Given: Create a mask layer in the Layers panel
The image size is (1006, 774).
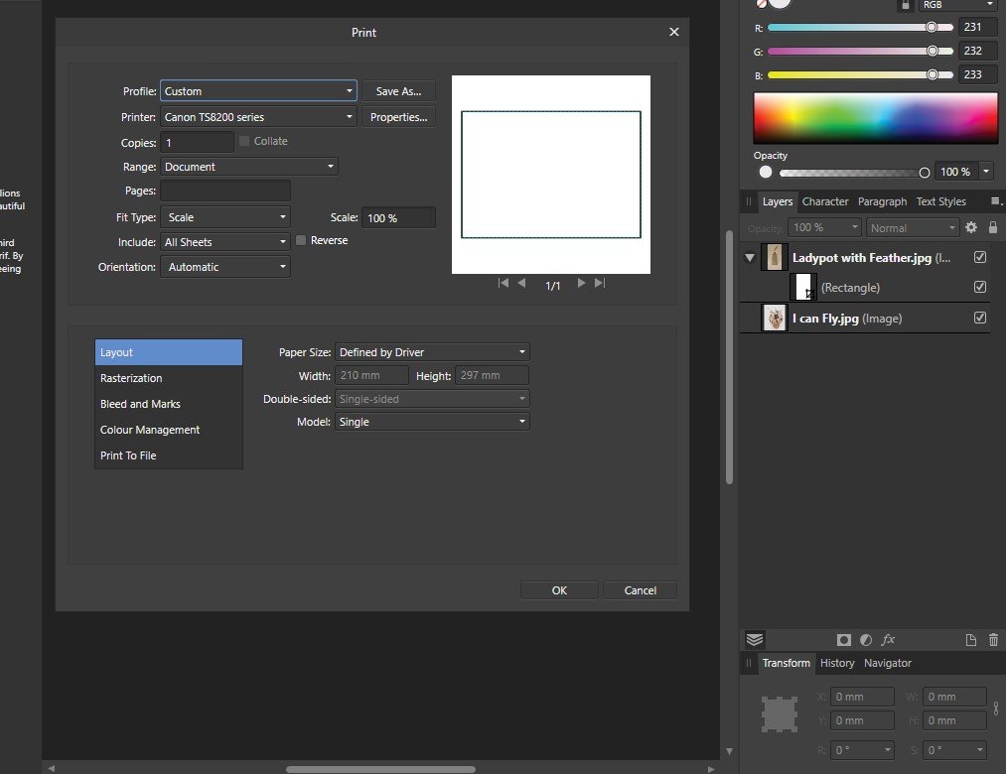Looking at the screenshot, I should [843, 639].
